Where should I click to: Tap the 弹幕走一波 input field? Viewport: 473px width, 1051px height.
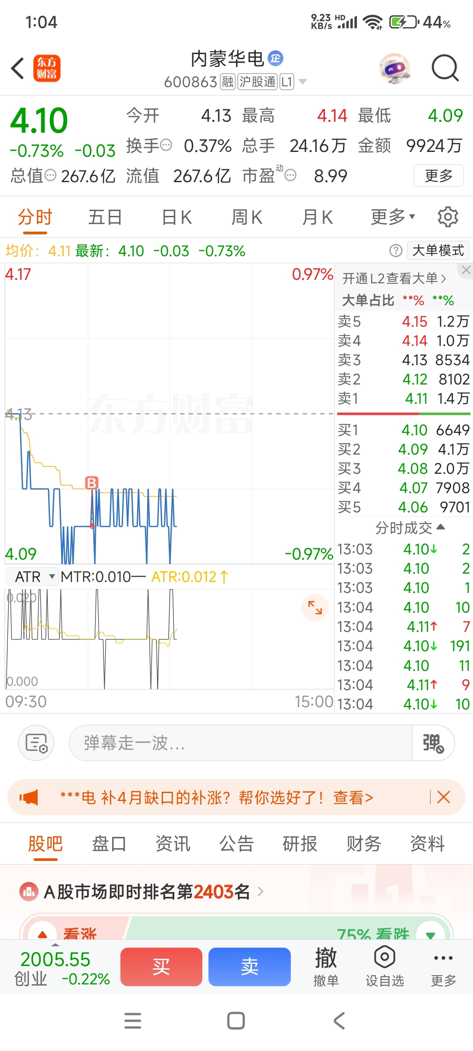click(x=240, y=743)
